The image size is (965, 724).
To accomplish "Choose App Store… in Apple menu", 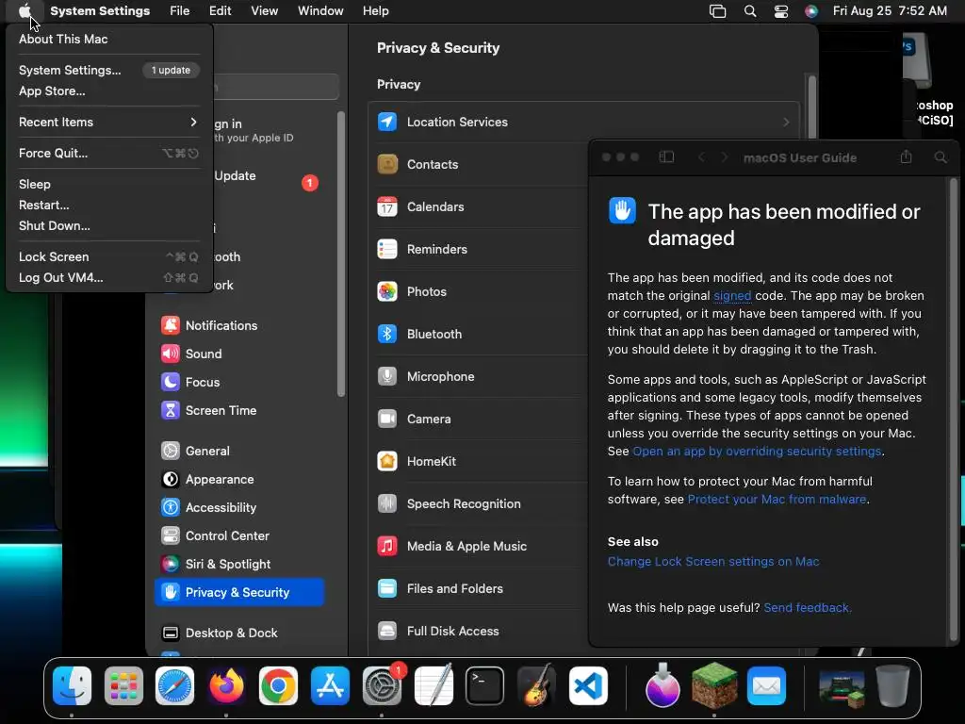I will [109, 91].
